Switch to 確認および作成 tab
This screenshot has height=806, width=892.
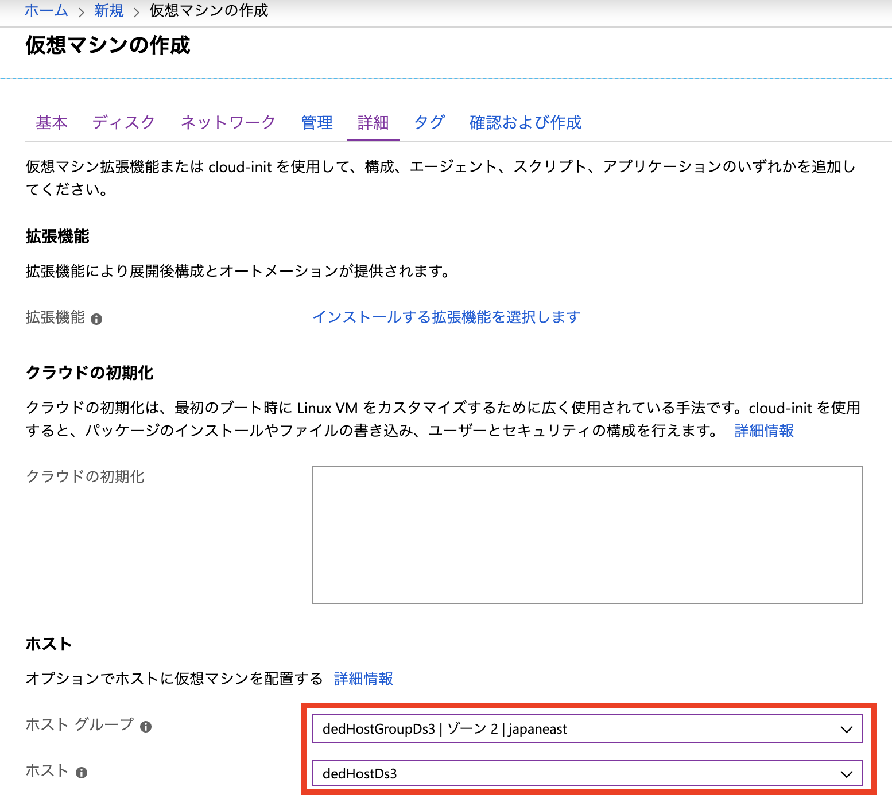525,122
